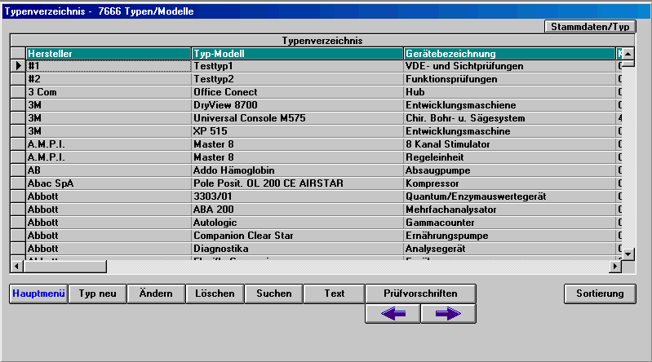Viewport: 652px width, 362px height.
Task: Click the Abac SpA manufacturer cell
Action: pos(109,183)
